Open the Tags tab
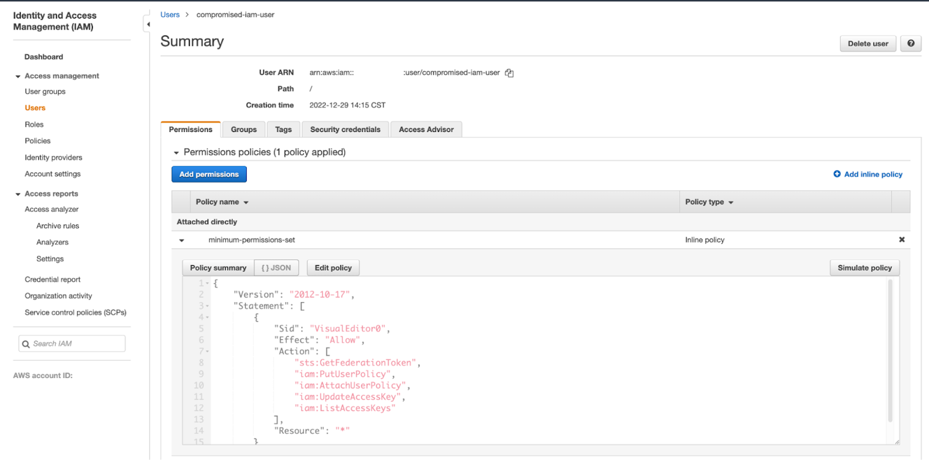This screenshot has width=929, height=460. [283, 129]
